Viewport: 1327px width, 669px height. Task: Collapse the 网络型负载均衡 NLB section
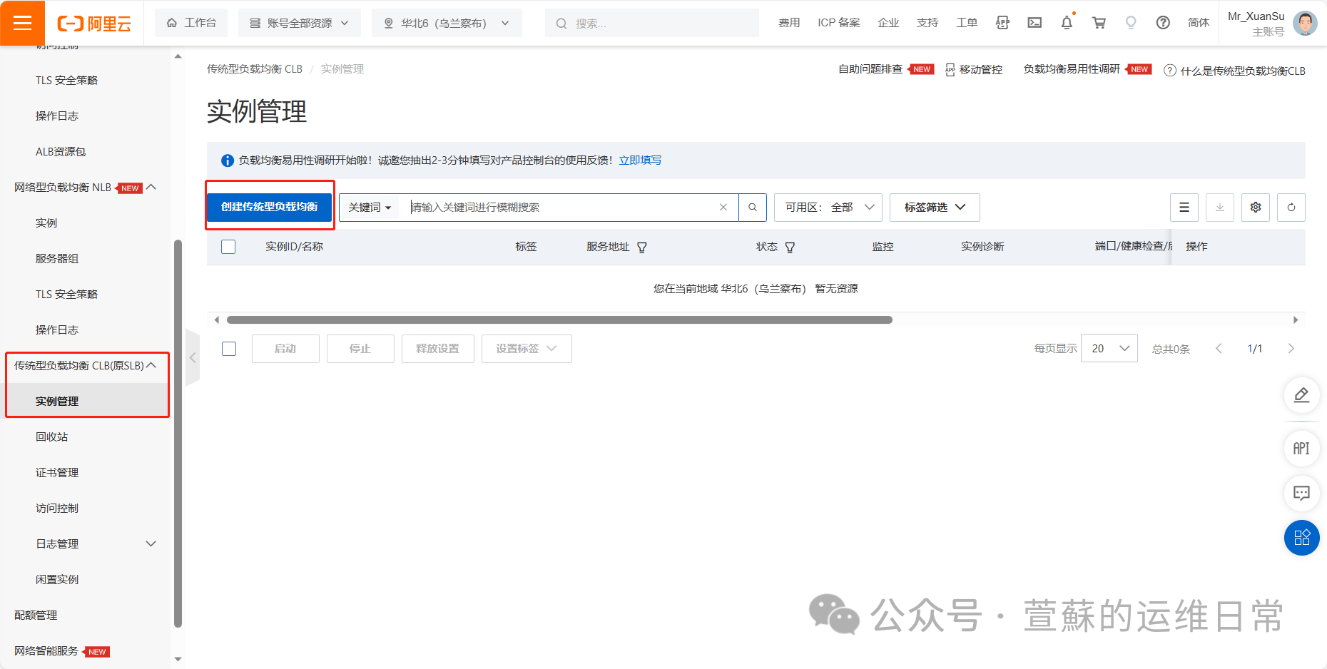151,188
